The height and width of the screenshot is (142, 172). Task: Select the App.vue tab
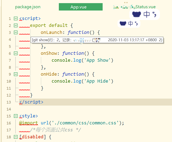tap(80, 7)
